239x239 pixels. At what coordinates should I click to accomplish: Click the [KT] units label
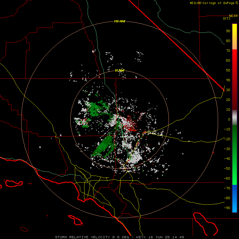coord(227,18)
